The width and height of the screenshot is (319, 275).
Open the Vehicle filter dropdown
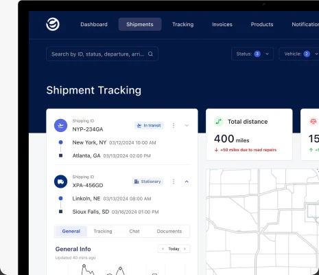click(x=299, y=54)
